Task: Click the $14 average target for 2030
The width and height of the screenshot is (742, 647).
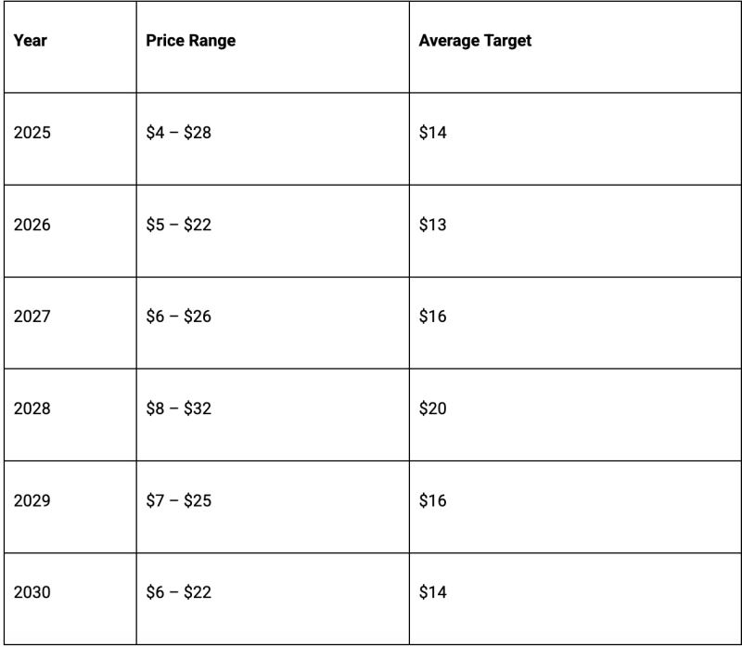Action: (x=432, y=592)
